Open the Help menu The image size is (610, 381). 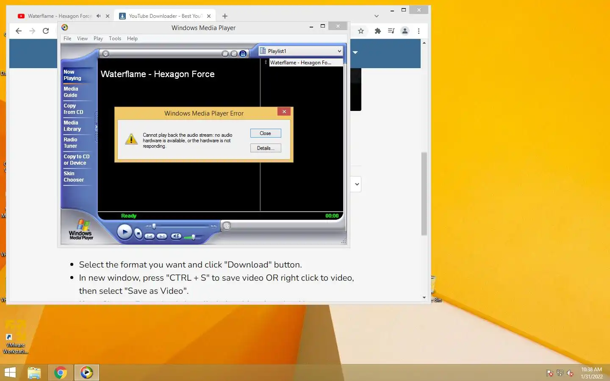click(x=132, y=39)
